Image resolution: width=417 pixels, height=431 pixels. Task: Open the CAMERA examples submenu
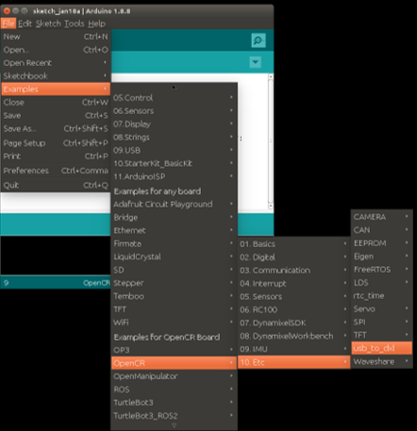point(382,217)
